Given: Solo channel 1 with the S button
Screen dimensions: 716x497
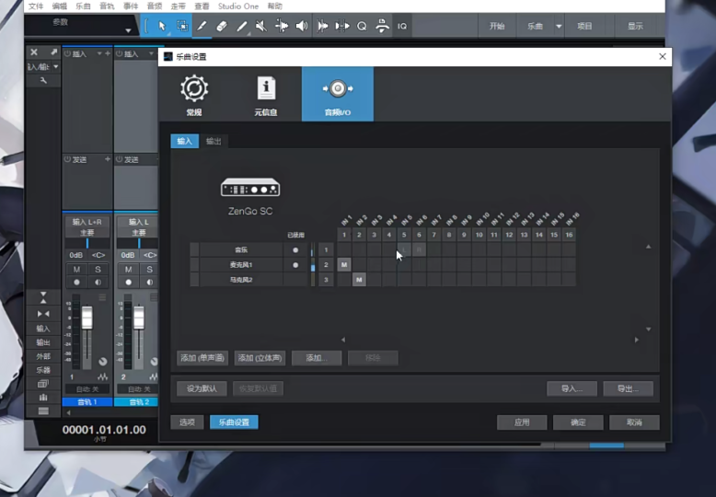Looking at the screenshot, I should pyautogui.click(x=98, y=269).
